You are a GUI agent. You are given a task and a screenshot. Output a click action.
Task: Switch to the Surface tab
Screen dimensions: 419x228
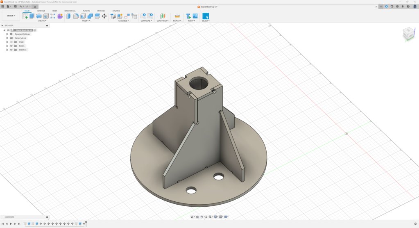pos(41,11)
